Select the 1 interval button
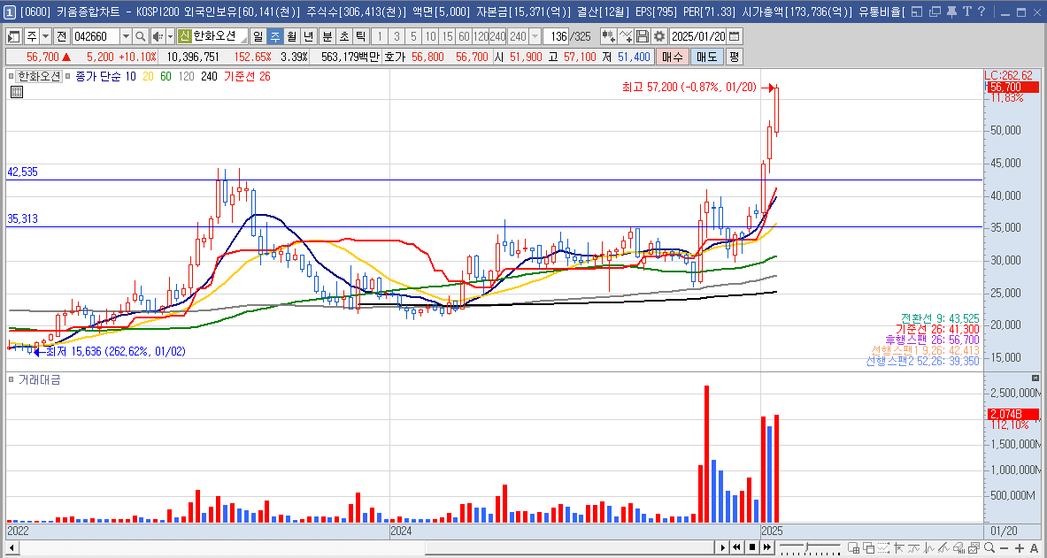1047x558 pixels. 380,37
